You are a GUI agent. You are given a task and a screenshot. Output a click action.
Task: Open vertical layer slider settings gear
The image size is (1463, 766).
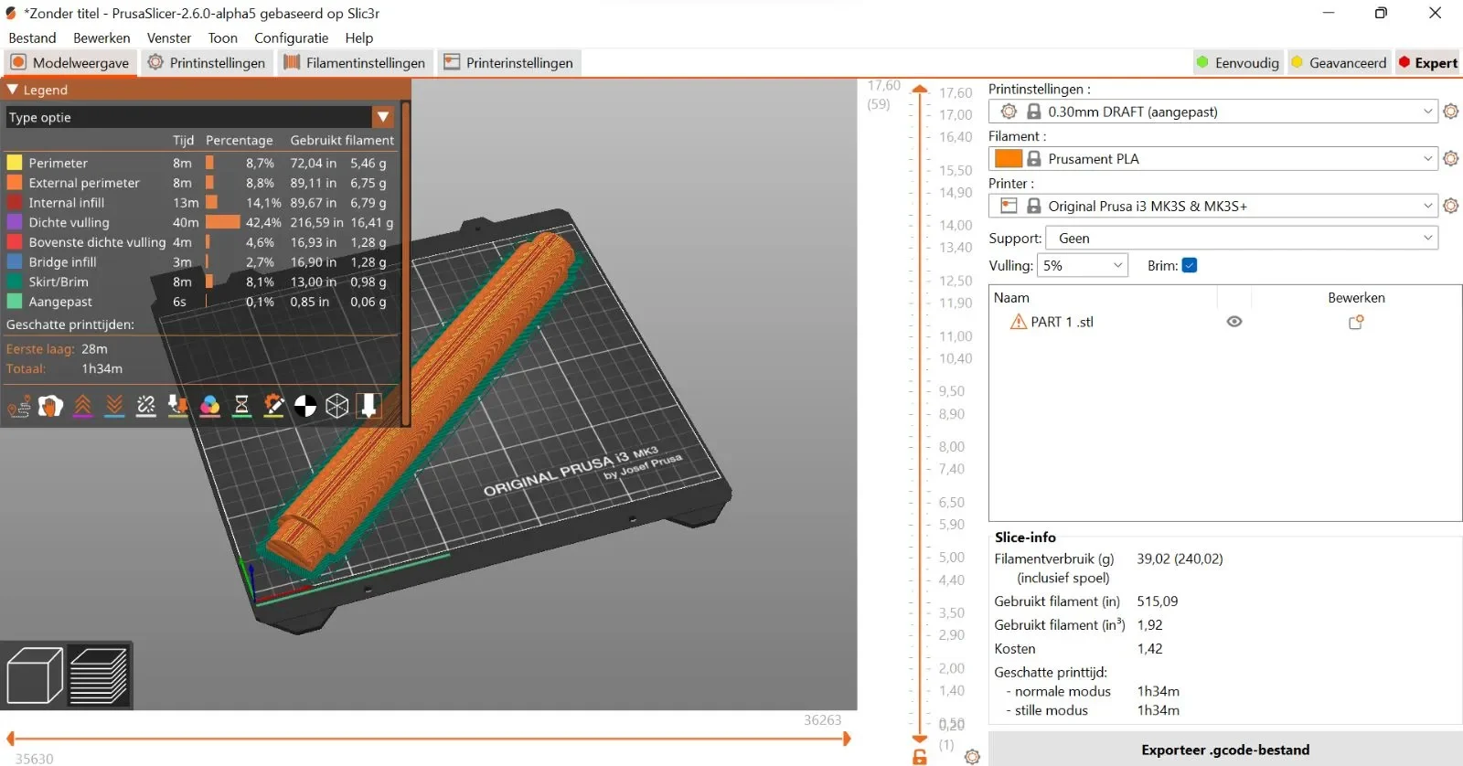(x=972, y=757)
